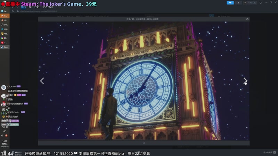This screenshot has height=156, width=278.
Task: Open the Steam 商店 store tab
Action: click(23, 7)
